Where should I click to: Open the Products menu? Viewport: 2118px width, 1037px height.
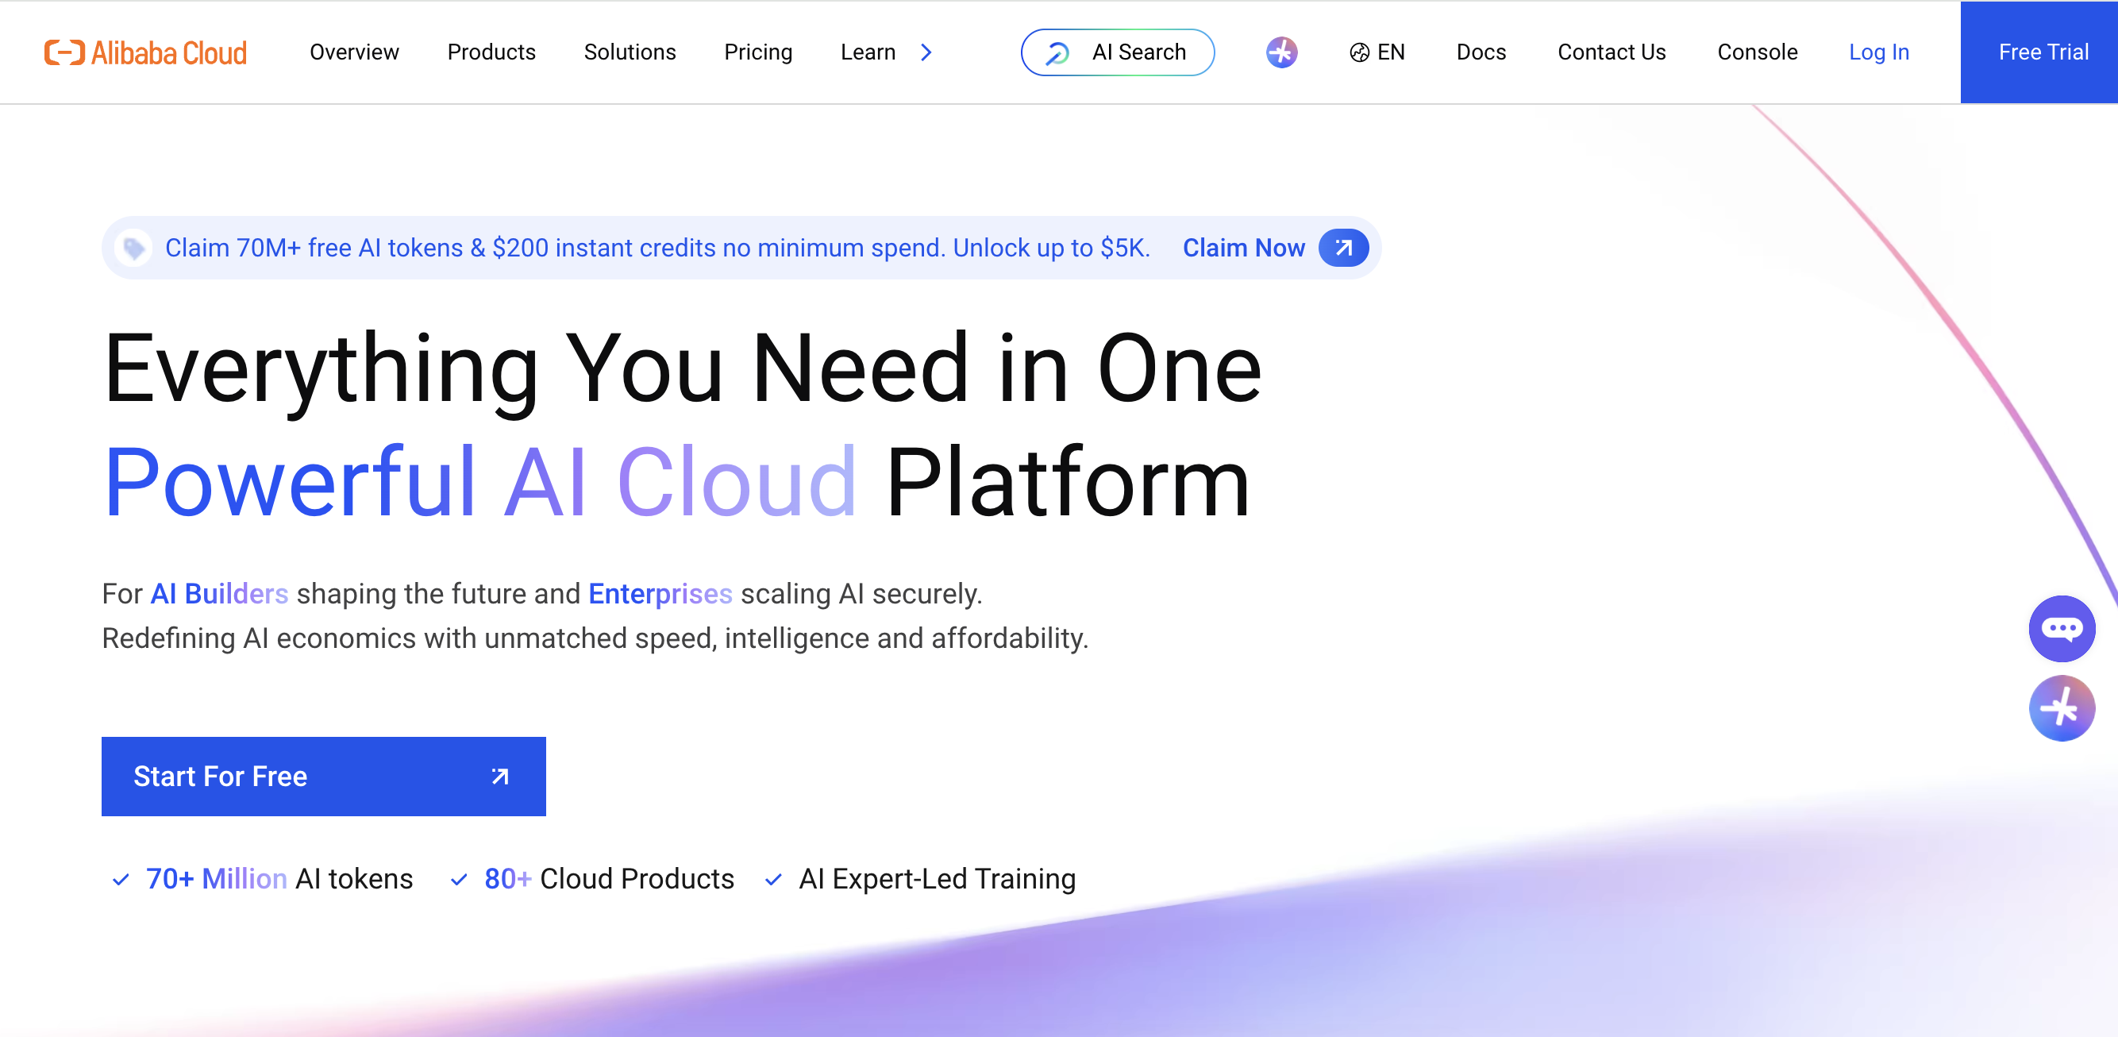[491, 52]
